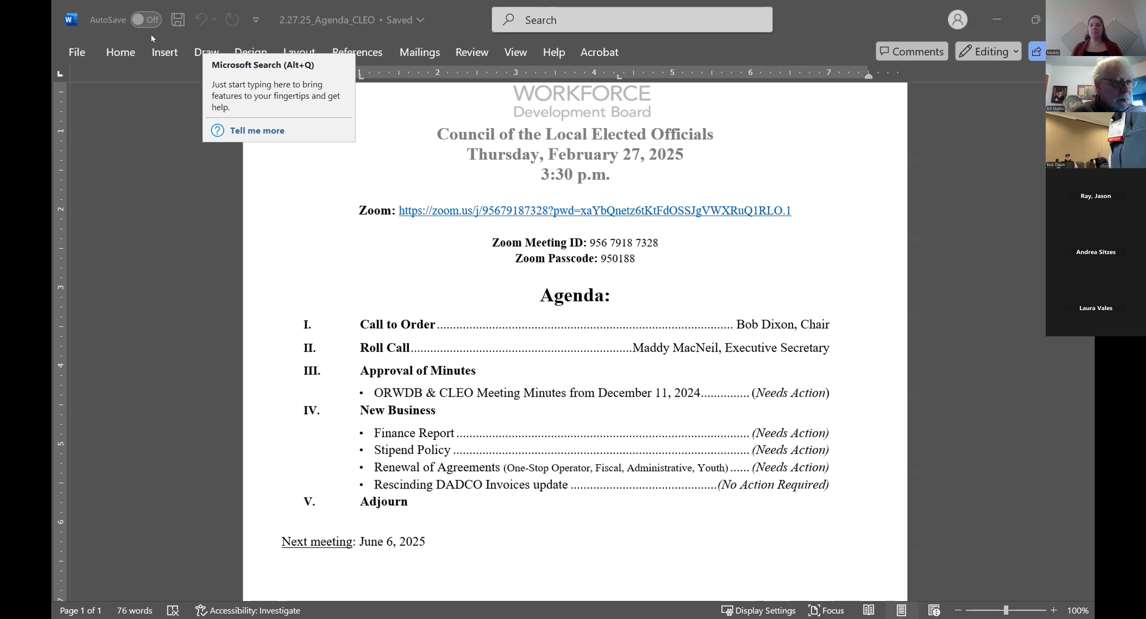Open the Mailings ribbon tab

tap(419, 52)
